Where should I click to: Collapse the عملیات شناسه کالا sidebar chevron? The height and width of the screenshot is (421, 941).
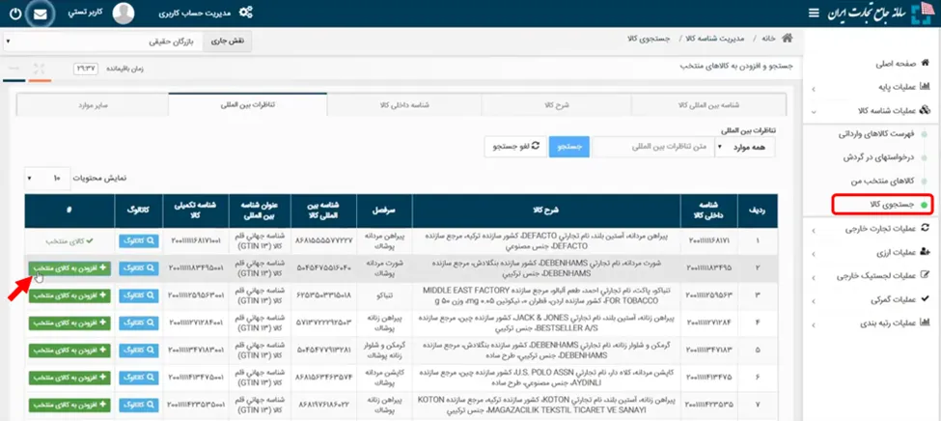814,111
